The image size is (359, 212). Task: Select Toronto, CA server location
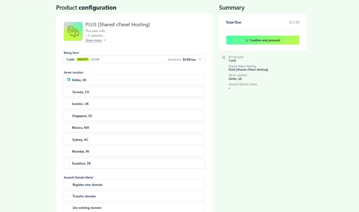tap(134, 92)
